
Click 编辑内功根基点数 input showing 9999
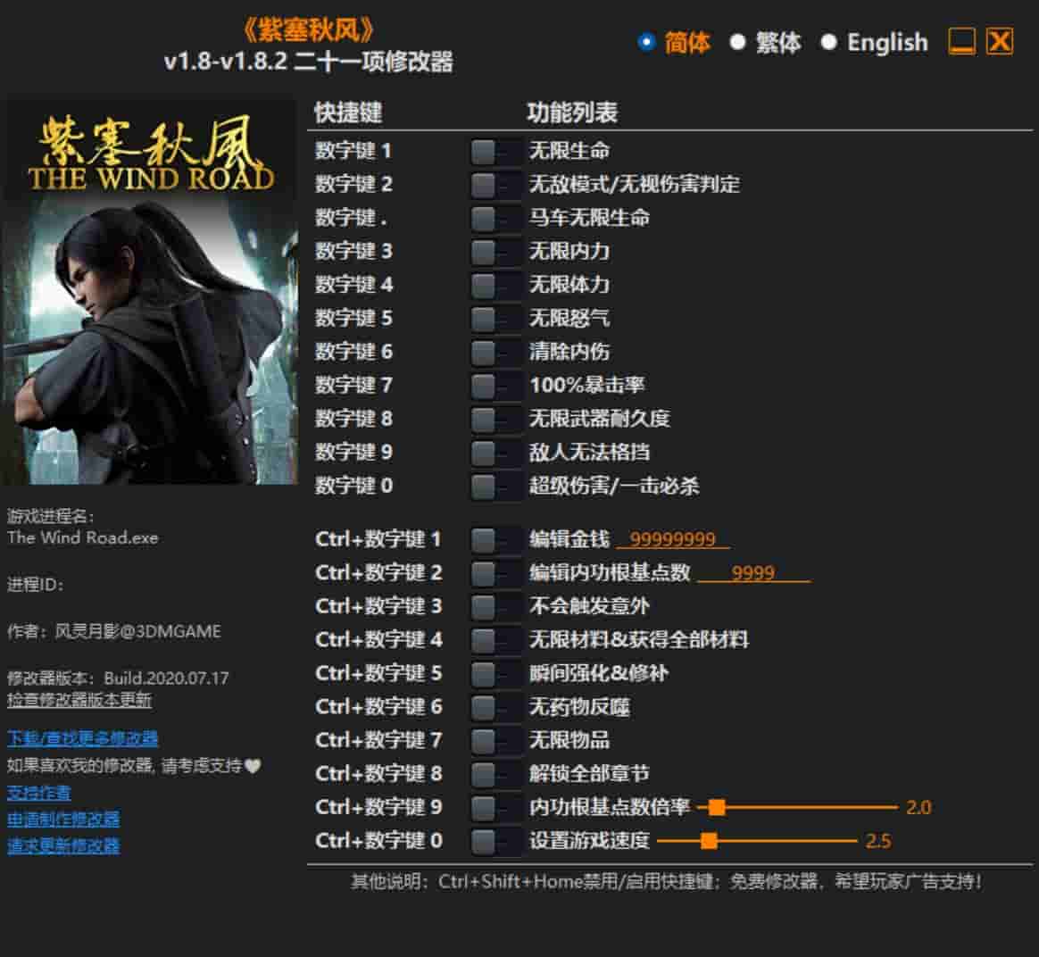pyautogui.click(x=753, y=573)
